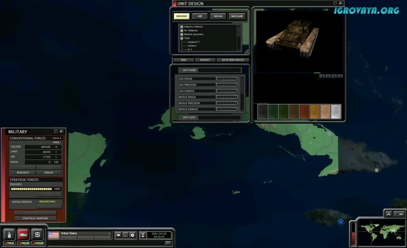Select the Leopard 1 tank design
Viewport: 407px width, 248px height.
tap(193, 42)
